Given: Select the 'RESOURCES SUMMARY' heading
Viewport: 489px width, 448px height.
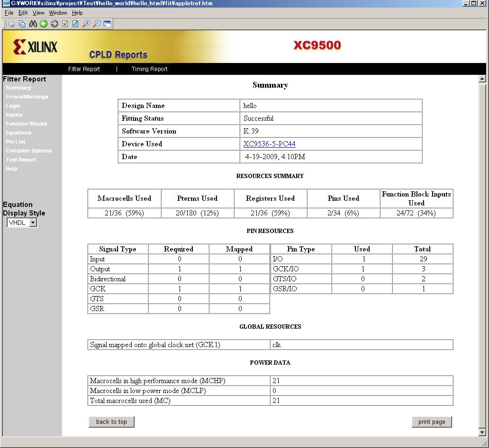Looking at the screenshot, I should 270,176.
